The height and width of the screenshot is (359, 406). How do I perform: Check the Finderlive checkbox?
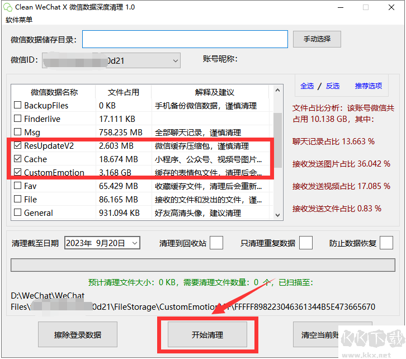coord(17,119)
